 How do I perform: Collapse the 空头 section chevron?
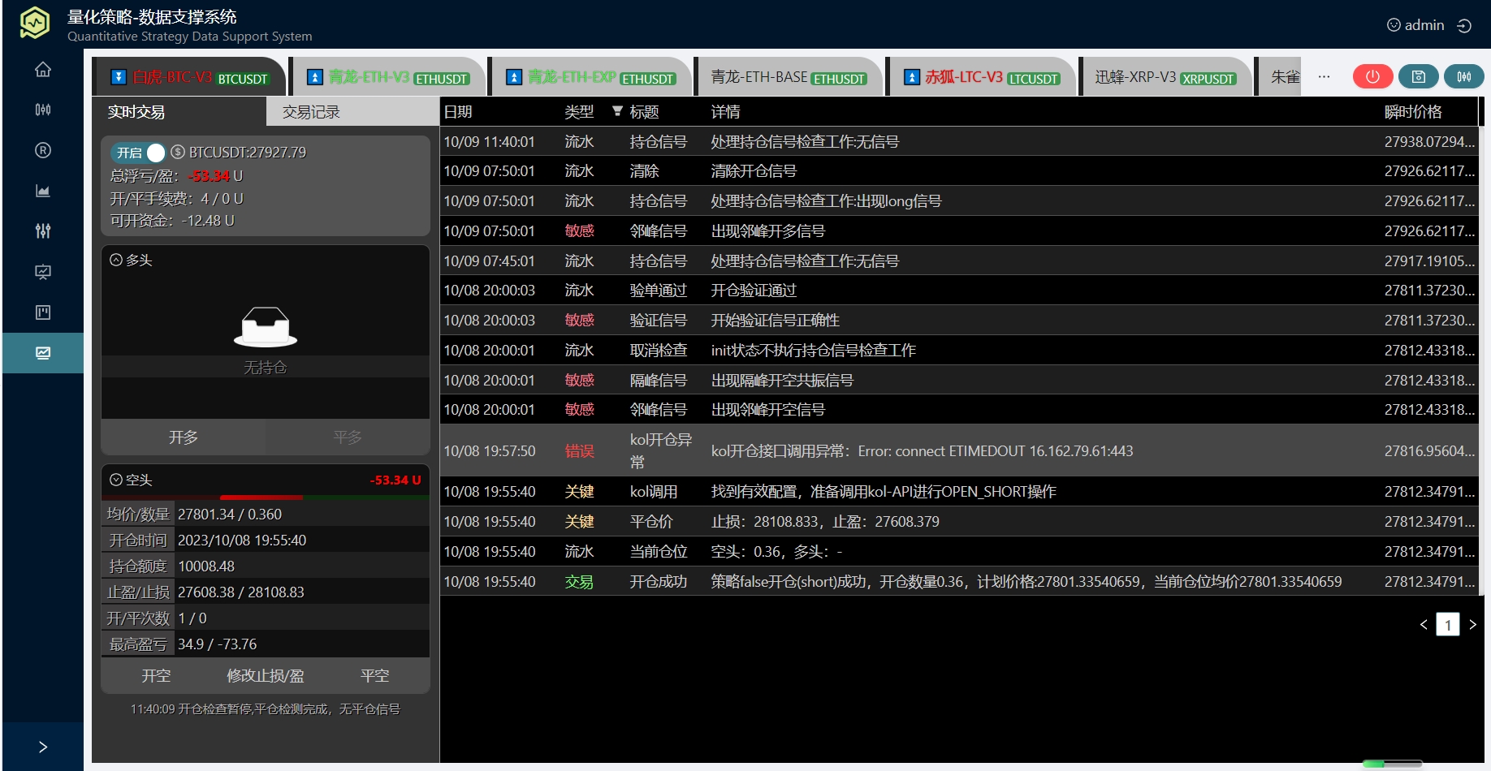point(116,480)
